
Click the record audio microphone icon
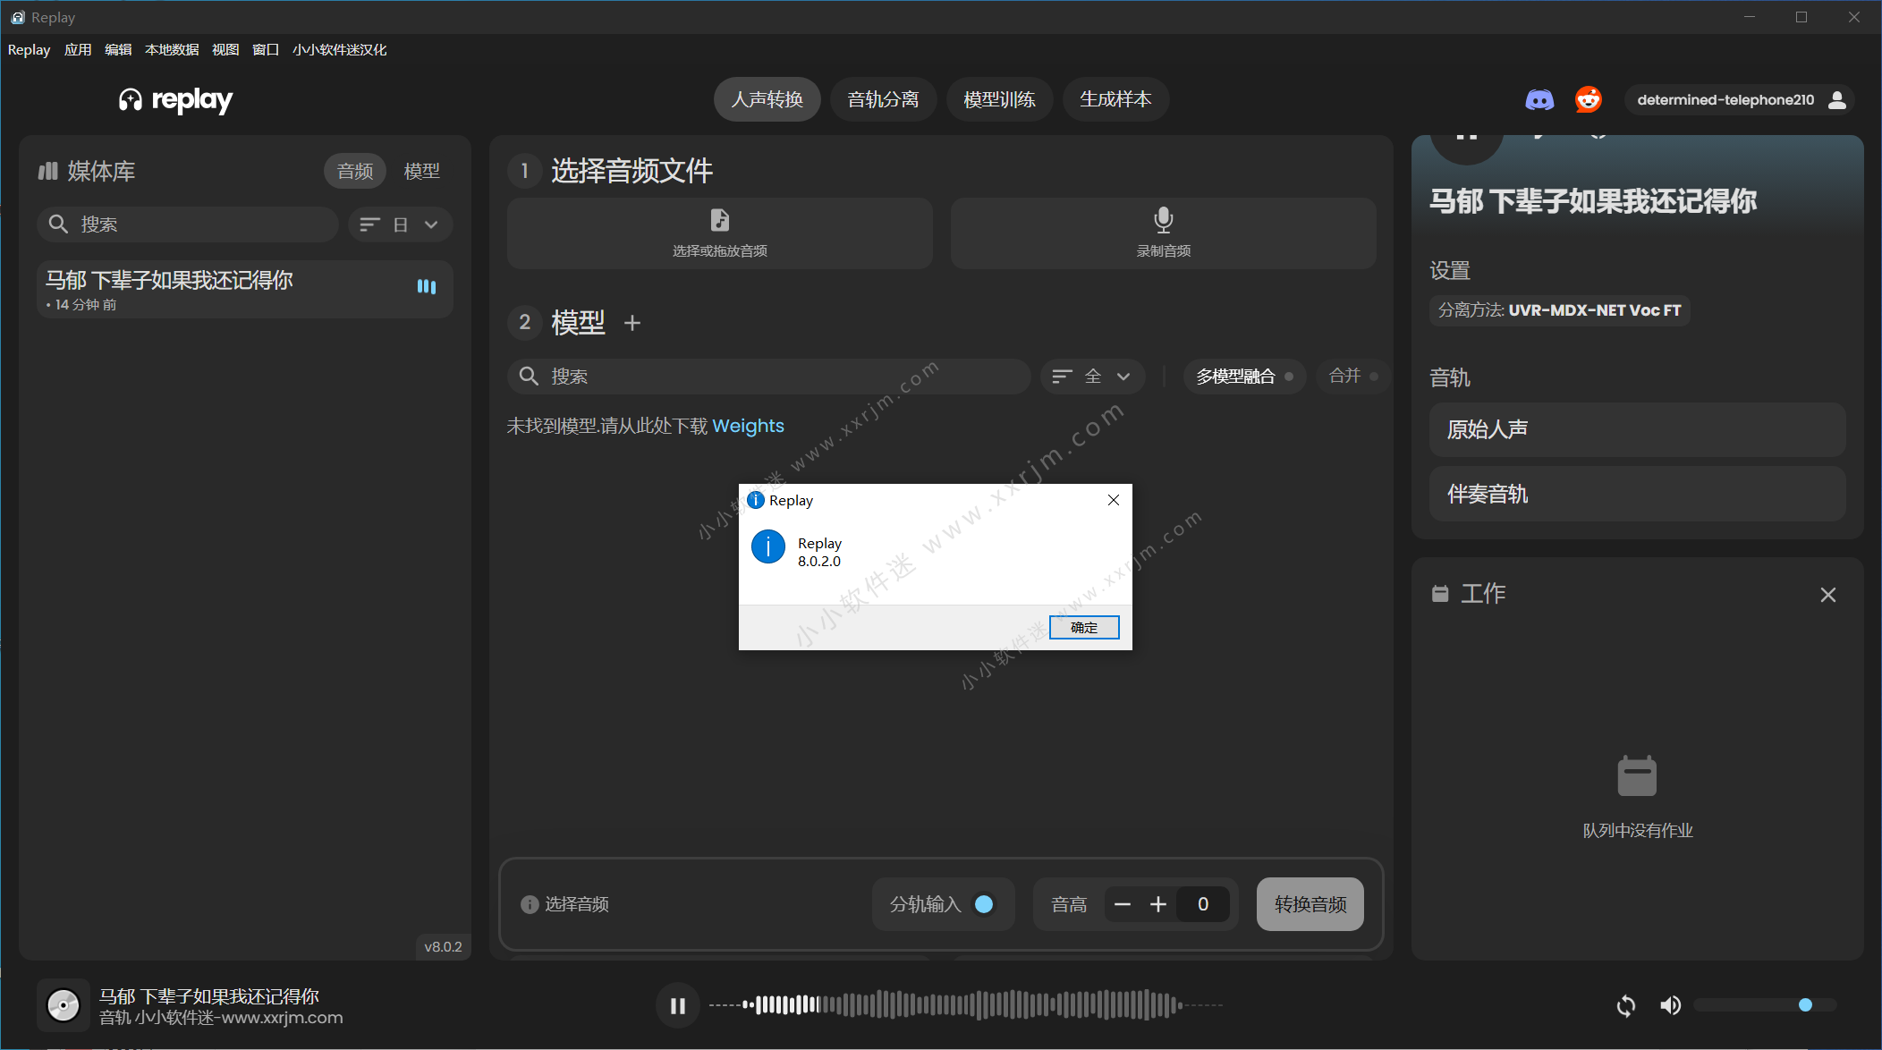click(1164, 220)
